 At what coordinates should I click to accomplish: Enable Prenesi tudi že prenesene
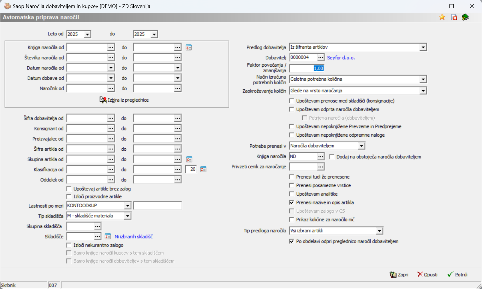click(x=292, y=177)
